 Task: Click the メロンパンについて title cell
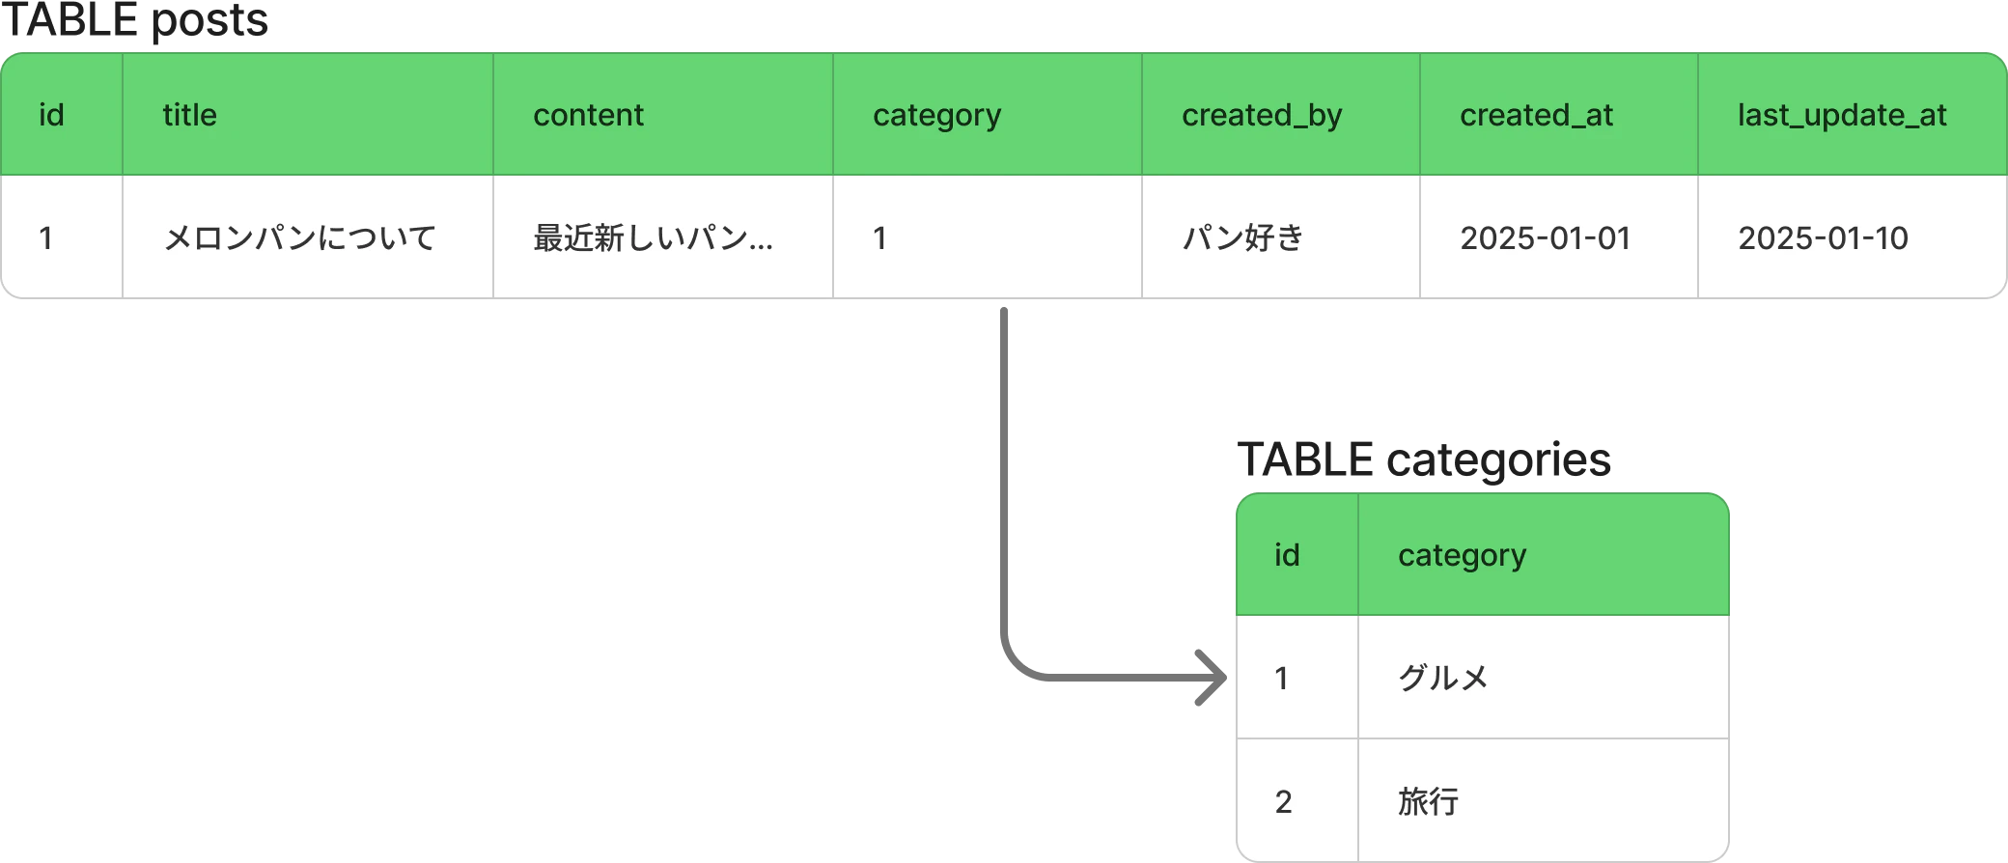click(x=308, y=237)
